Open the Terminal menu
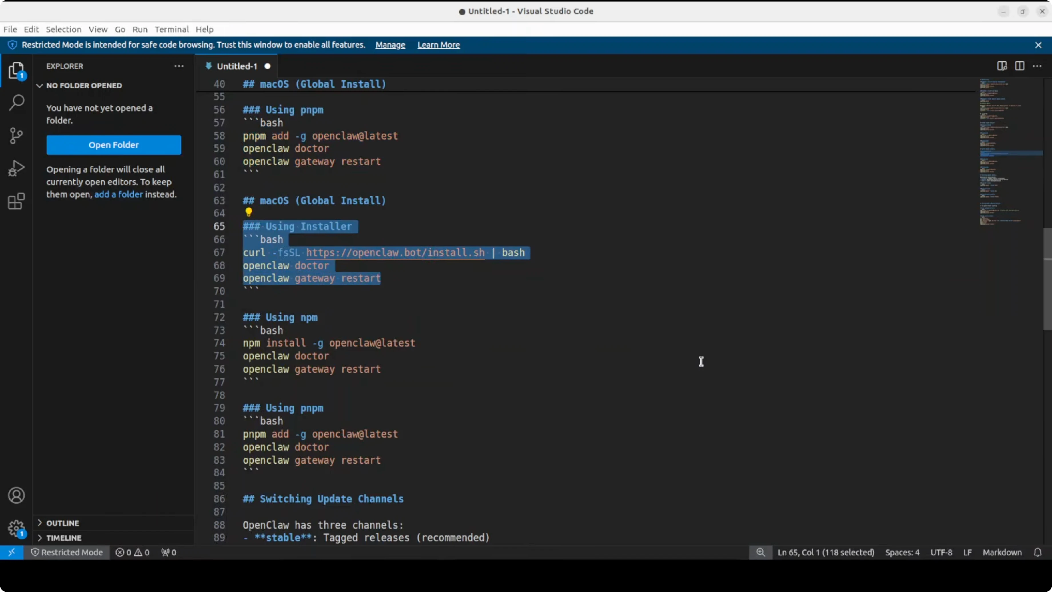This screenshot has height=592, width=1052. [172, 29]
